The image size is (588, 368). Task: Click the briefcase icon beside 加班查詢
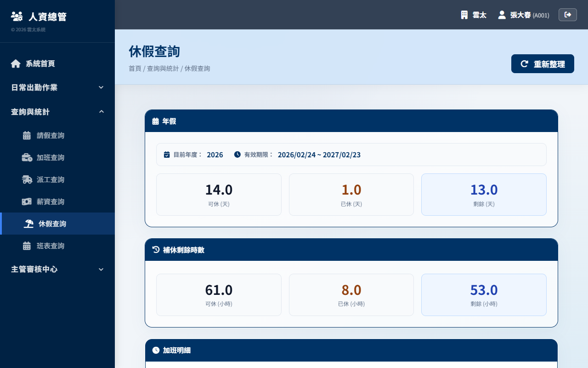(x=27, y=157)
